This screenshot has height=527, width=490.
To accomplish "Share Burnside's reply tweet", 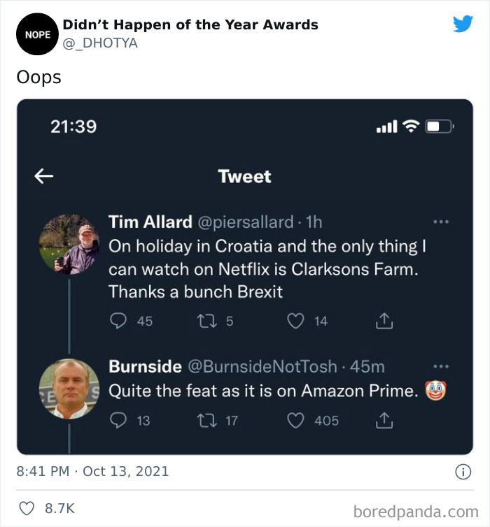I will [x=383, y=420].
